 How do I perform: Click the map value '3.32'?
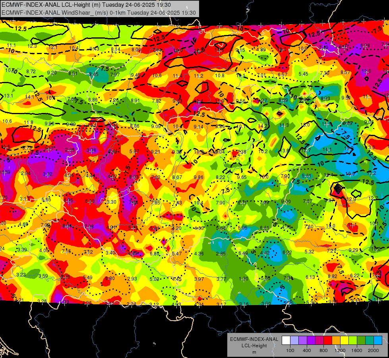(x=47, y=174)
